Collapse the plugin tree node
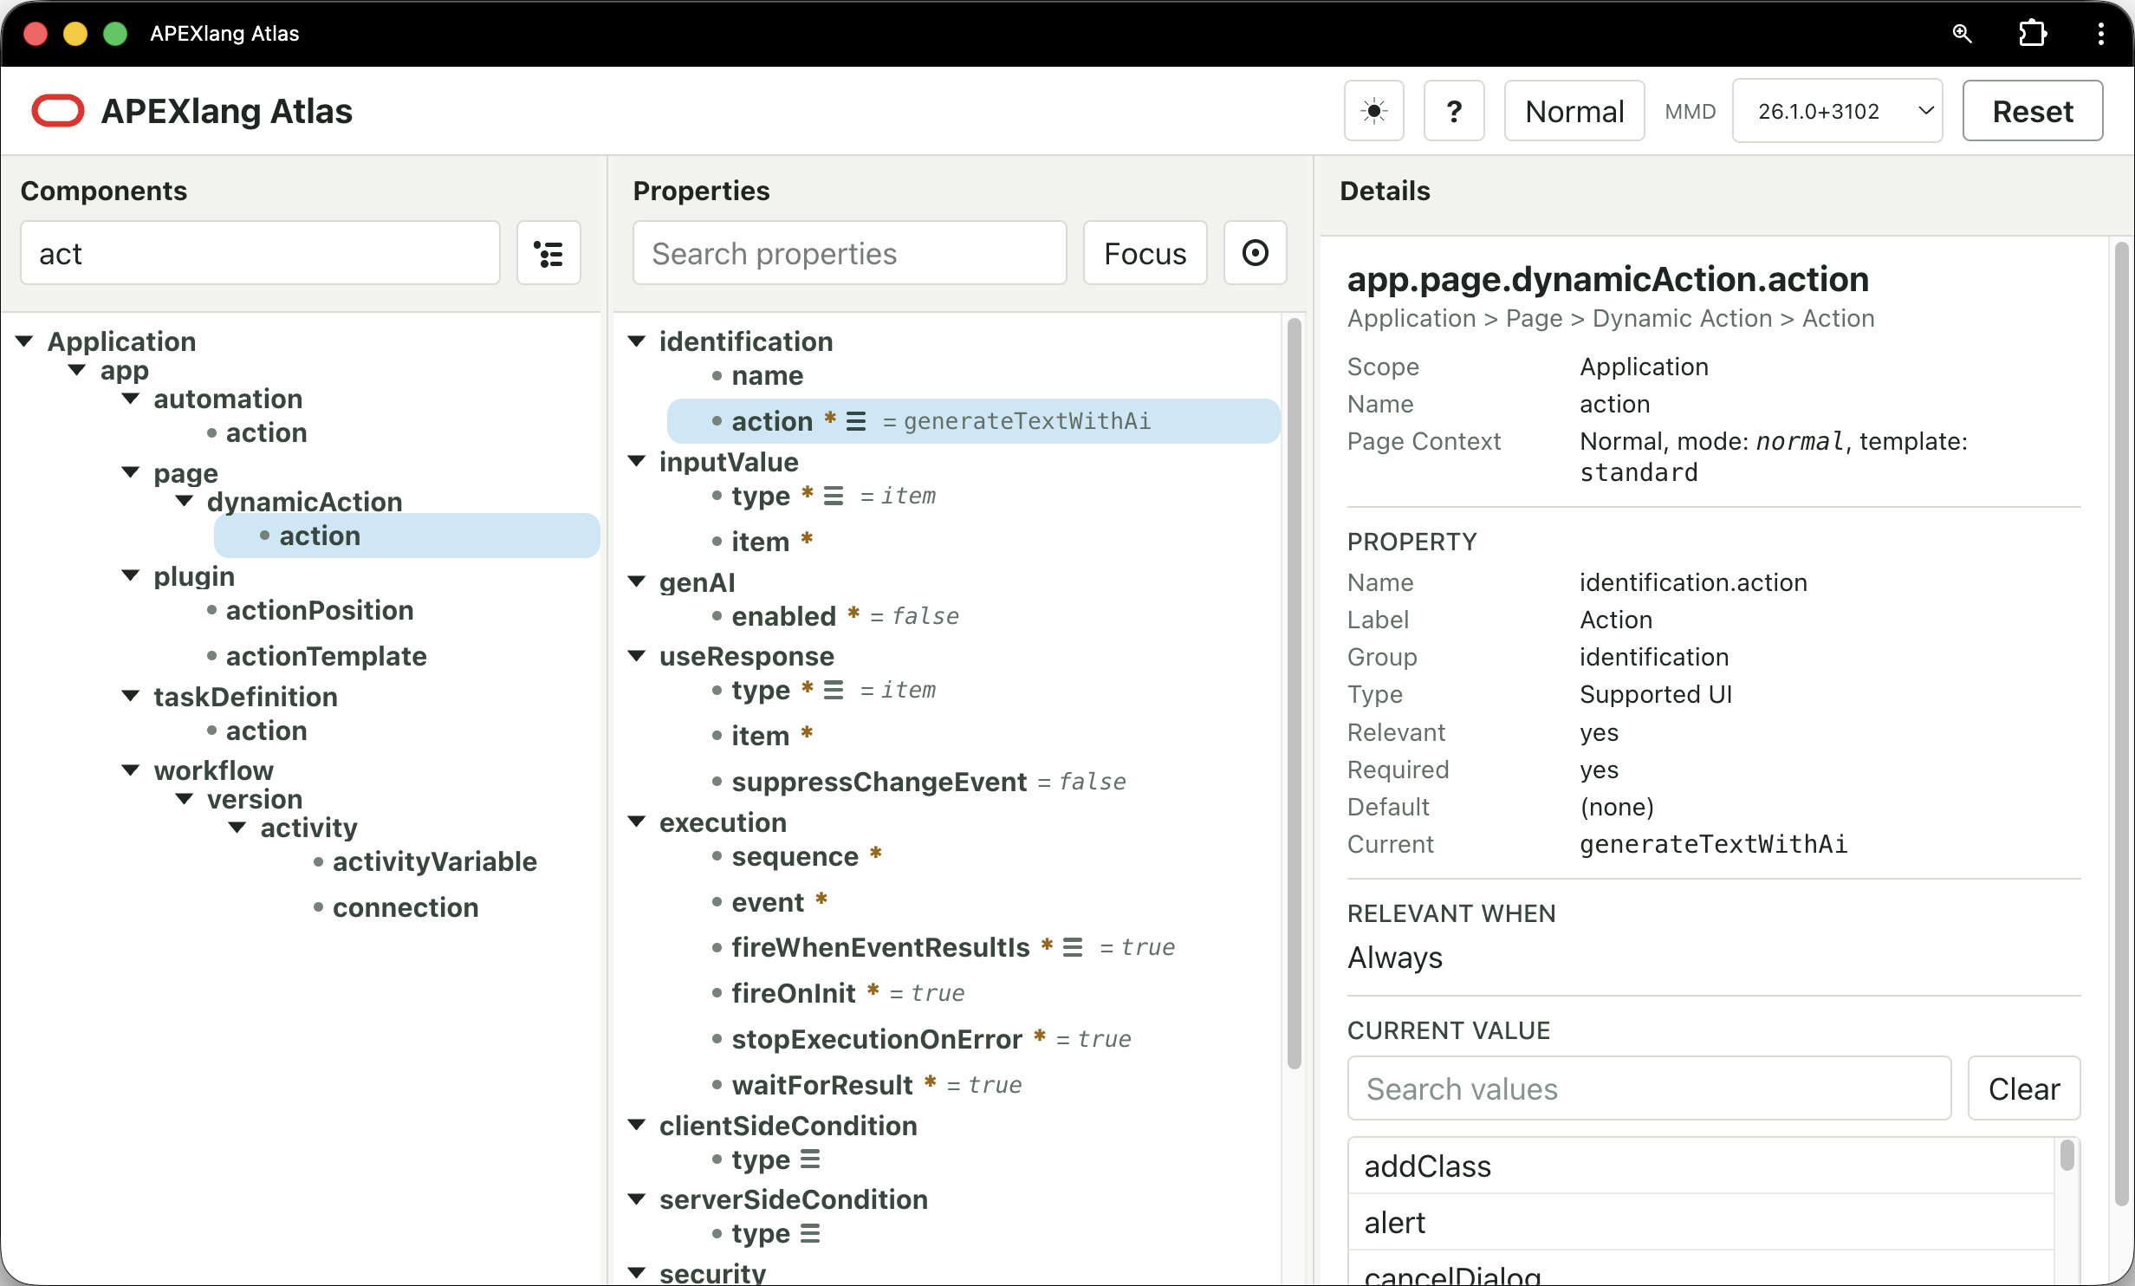Image resolution: width=2135 pixels, height=1286 pixels. (131, 575)
